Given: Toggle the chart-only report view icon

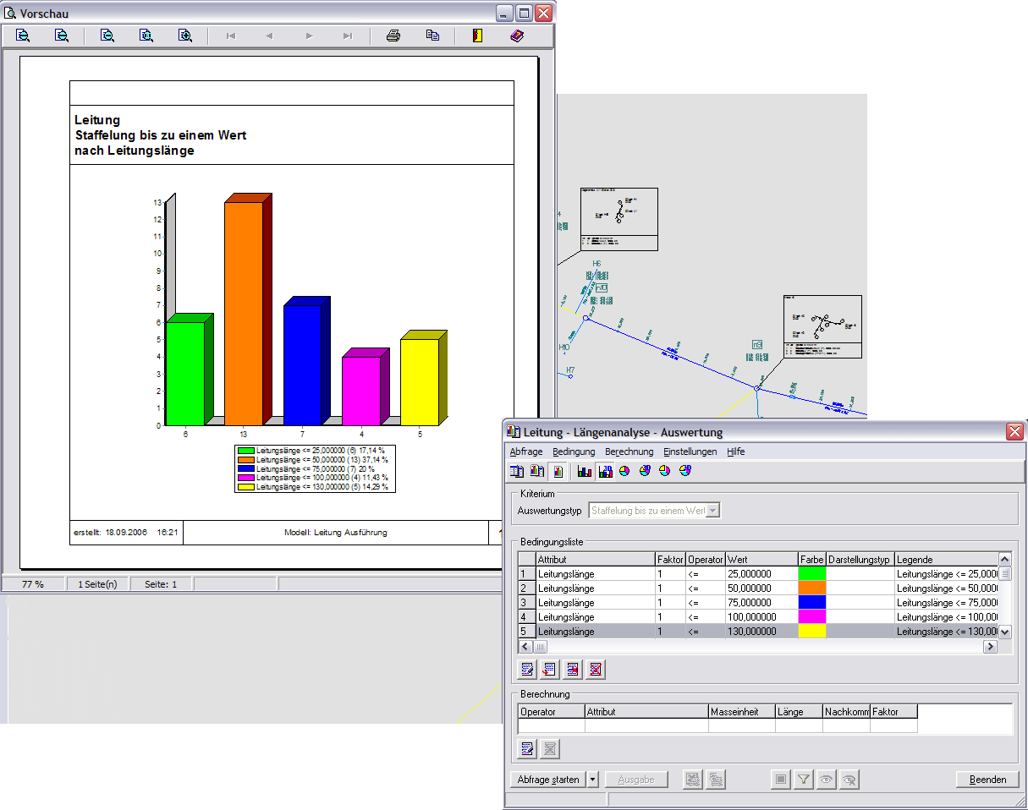Looking at the screenshot, I should click(558, 471).
